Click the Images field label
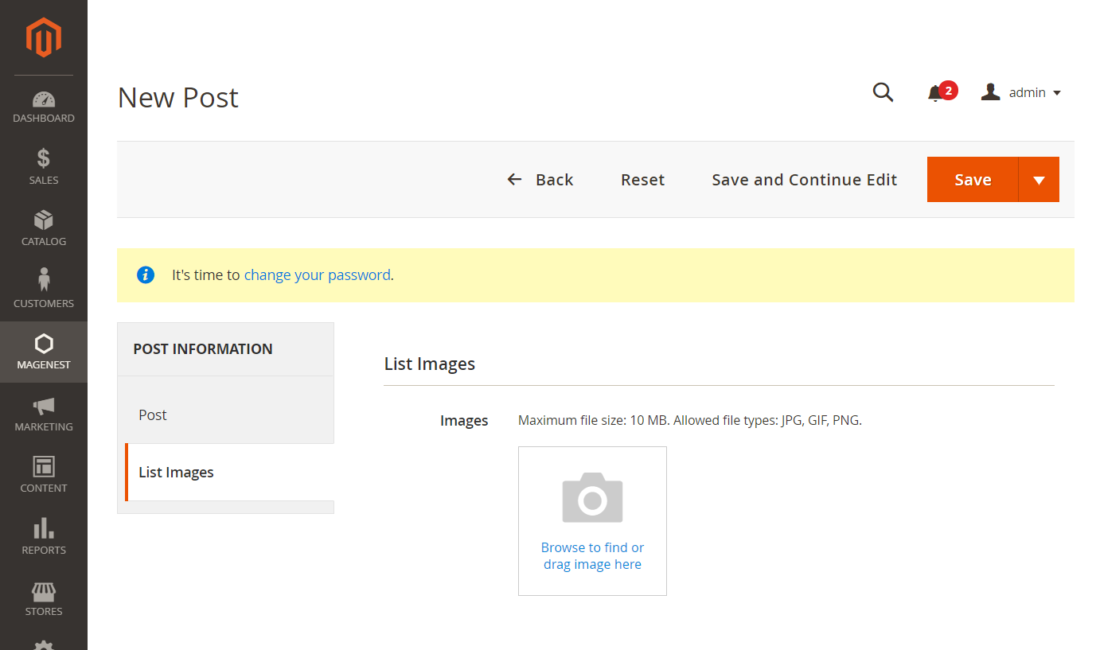Image resolution: width=1096 pixels, height=650 pixels. 464,421
